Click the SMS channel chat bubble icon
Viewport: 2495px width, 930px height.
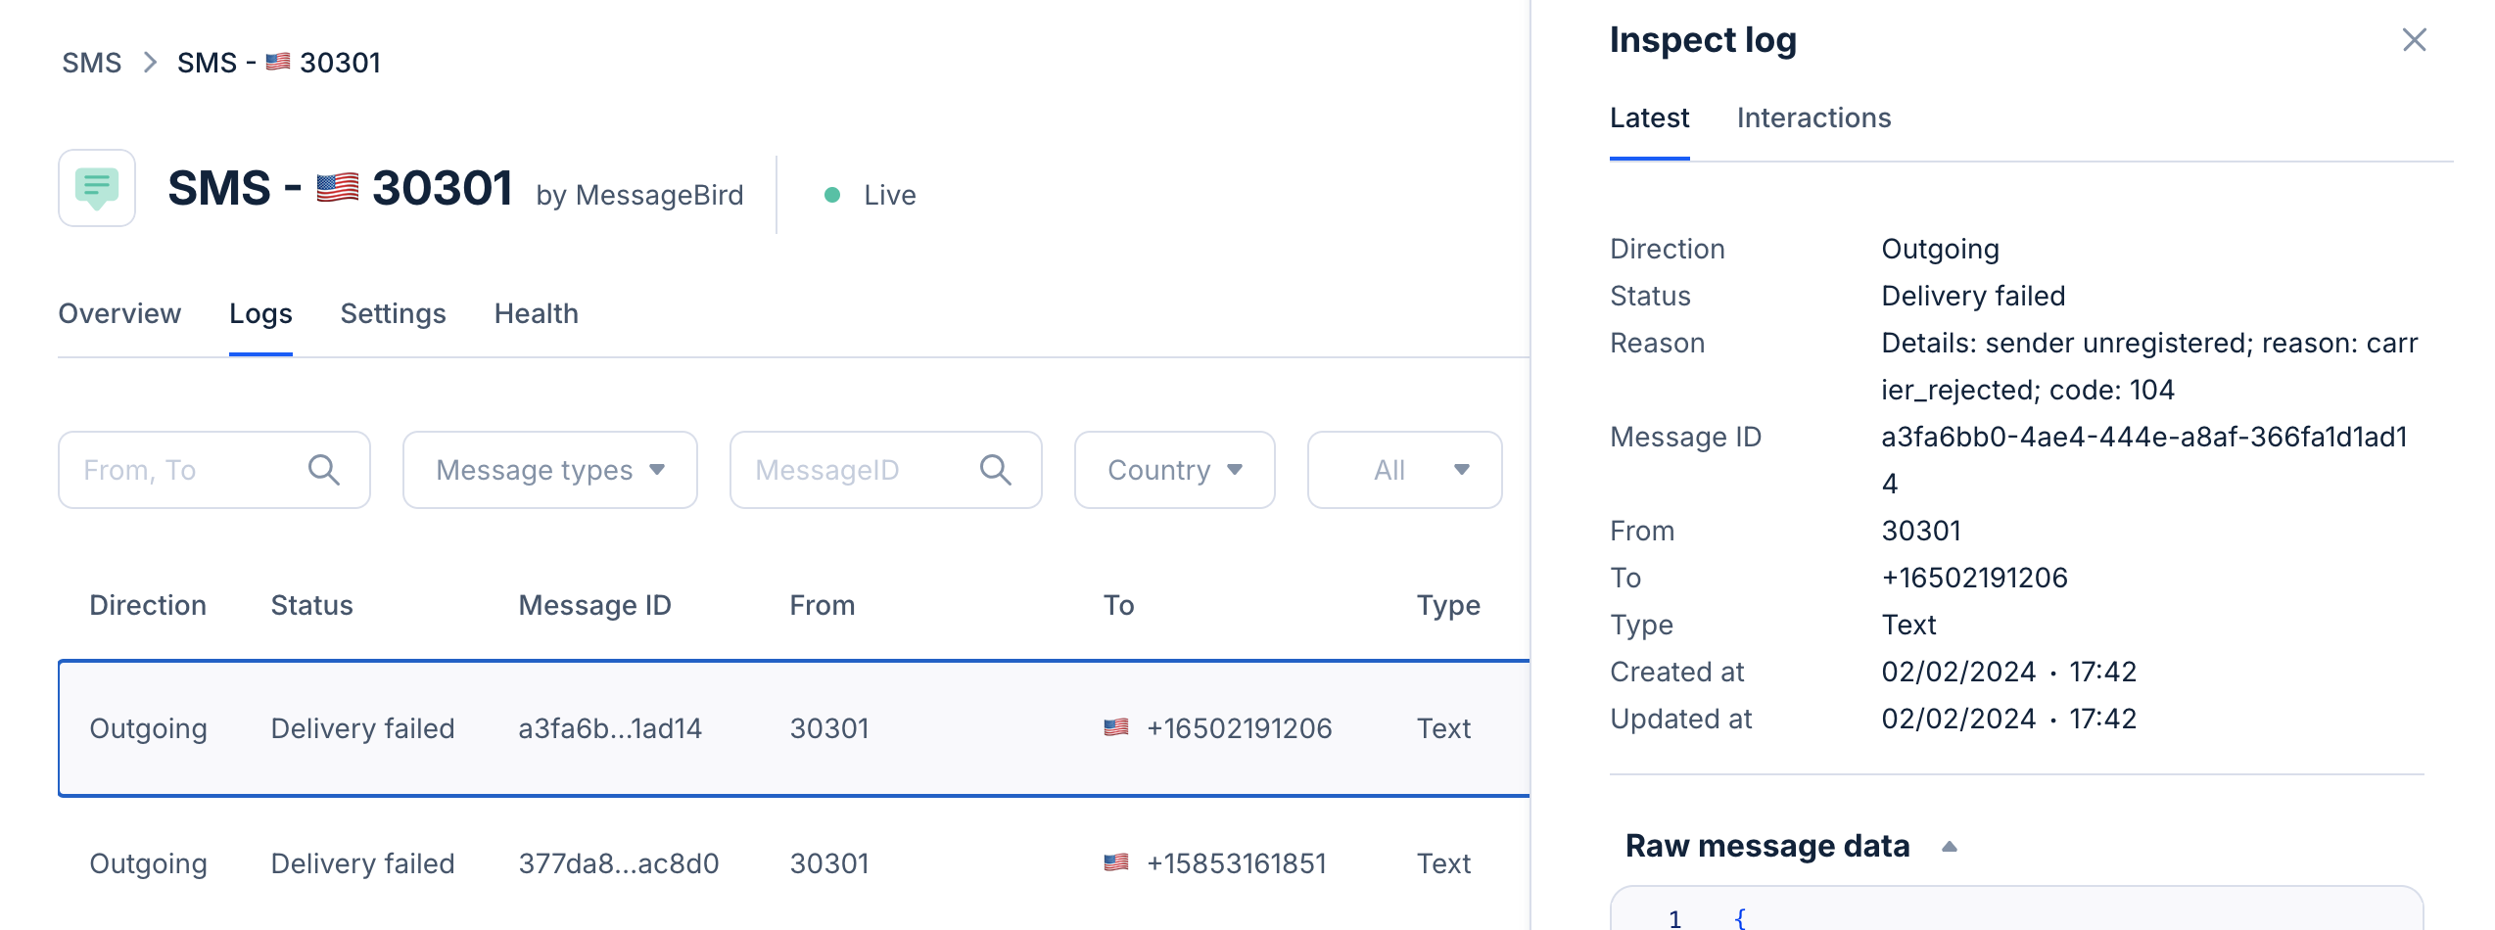97,188
